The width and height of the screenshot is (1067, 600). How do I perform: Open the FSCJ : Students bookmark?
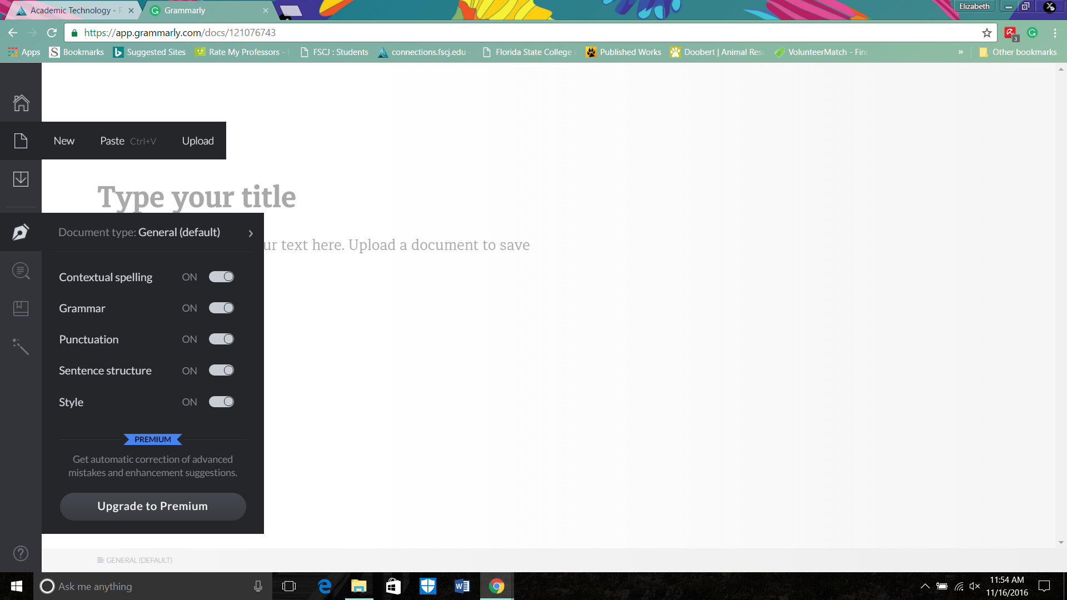334,52
